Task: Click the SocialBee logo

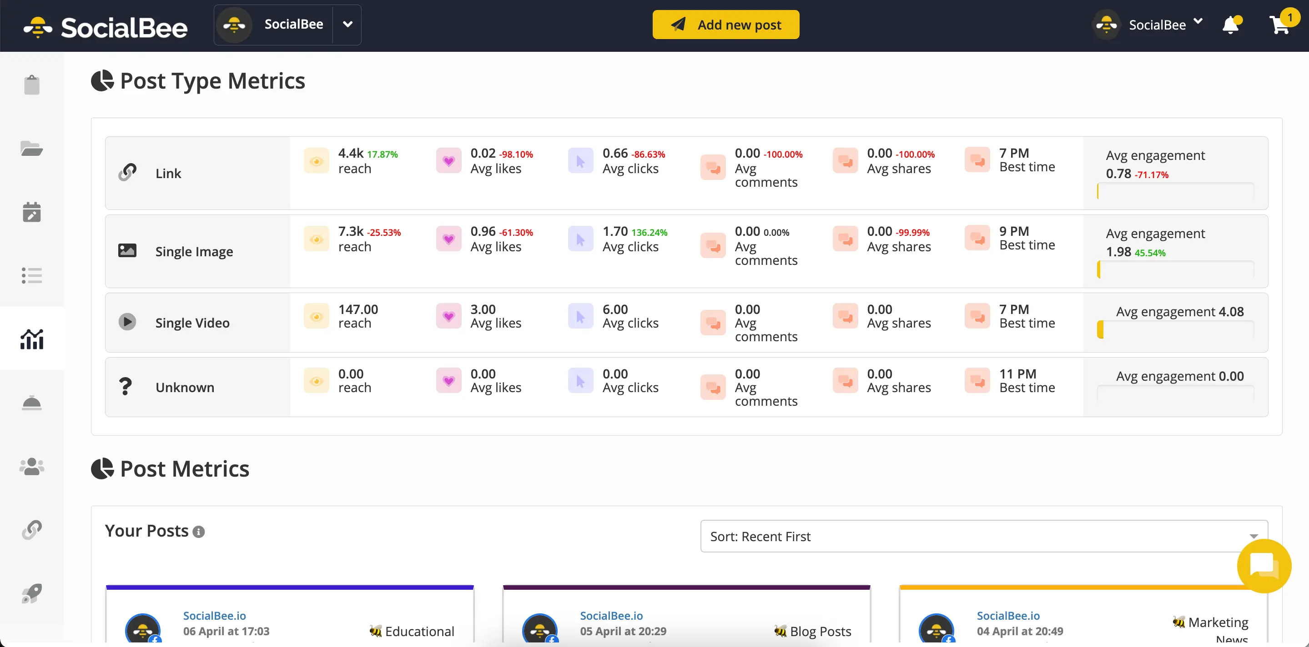Action: click(x=106, y=27)
